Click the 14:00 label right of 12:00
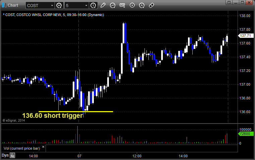255x160 pixels. pyautogui.click(x=183, y=156)
